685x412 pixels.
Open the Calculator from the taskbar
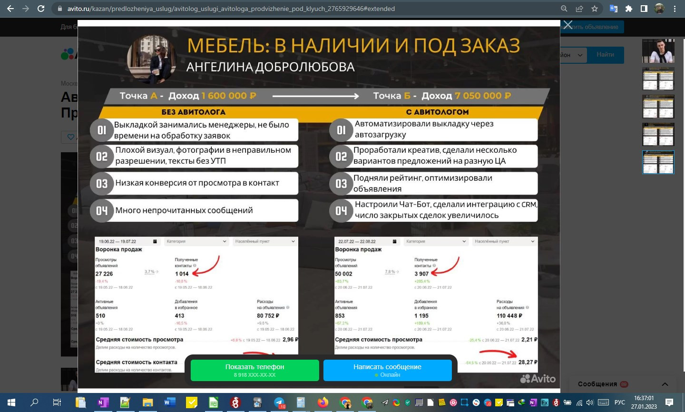coord(301,402)
